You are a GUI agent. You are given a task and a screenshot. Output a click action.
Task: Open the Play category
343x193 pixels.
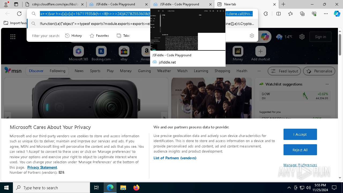click(x=110, y=71)
